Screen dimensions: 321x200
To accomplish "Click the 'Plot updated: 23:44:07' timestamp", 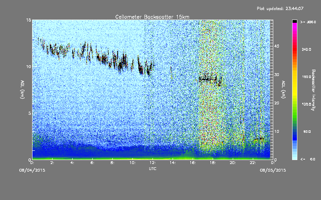I will coord(280,8).
